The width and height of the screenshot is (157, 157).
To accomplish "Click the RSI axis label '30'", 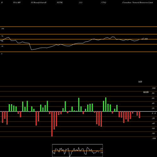I will (2, 46).
